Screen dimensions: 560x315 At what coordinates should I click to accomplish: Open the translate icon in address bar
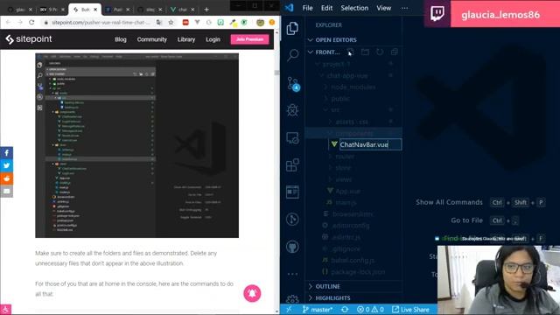pyautogui.click(x=159, y=23)
